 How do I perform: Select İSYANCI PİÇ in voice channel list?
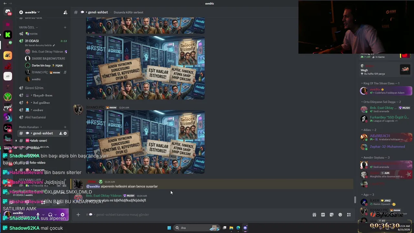pyautogui.click(x=45, y=72)
